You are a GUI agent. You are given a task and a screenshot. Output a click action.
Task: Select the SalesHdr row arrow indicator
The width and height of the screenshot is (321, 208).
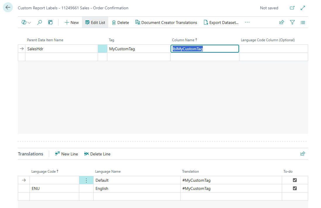(x=22, y=49)
